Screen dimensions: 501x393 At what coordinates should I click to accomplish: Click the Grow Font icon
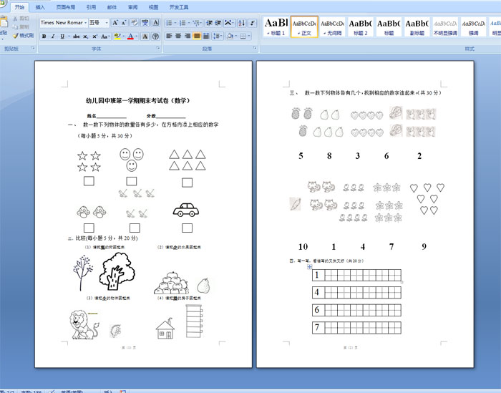(115, 23)
